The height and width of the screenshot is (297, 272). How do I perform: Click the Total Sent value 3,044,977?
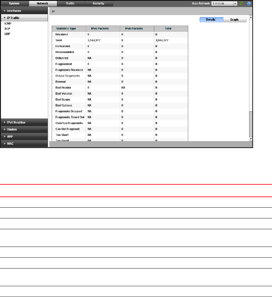(x=162, y=40)
